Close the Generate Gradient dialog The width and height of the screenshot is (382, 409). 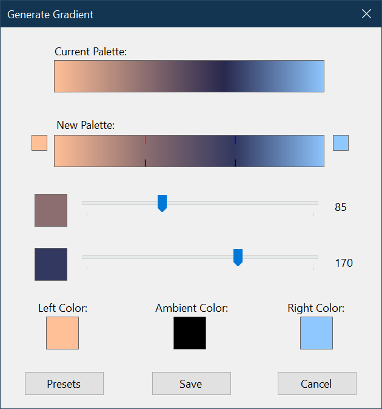point(366,14)
